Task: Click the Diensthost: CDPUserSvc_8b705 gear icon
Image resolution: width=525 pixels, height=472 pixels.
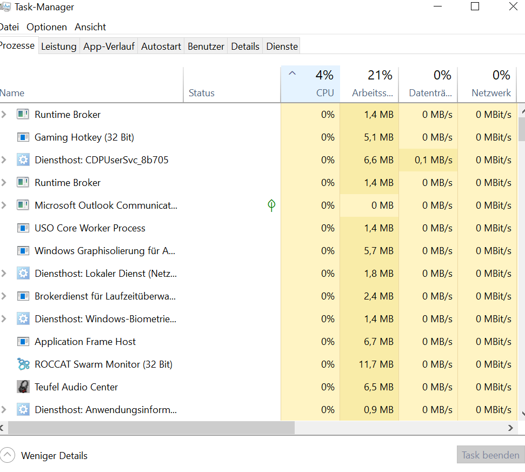Action: (x=23, y=160)
